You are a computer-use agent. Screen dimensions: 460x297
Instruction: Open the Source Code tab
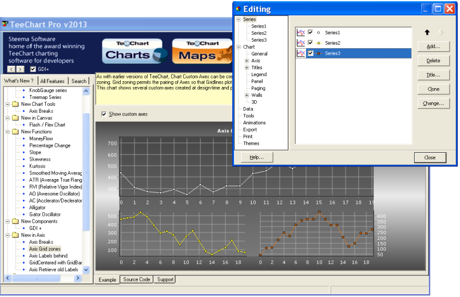tap(137, 279)
